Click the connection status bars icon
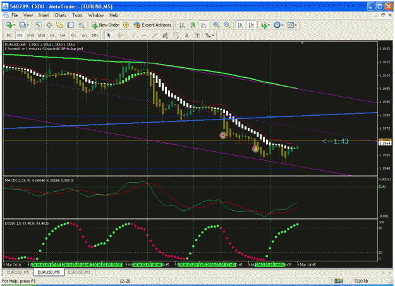The height and width of the screenshot is (286, 395). pyautogui.click(x=338, y=281)
